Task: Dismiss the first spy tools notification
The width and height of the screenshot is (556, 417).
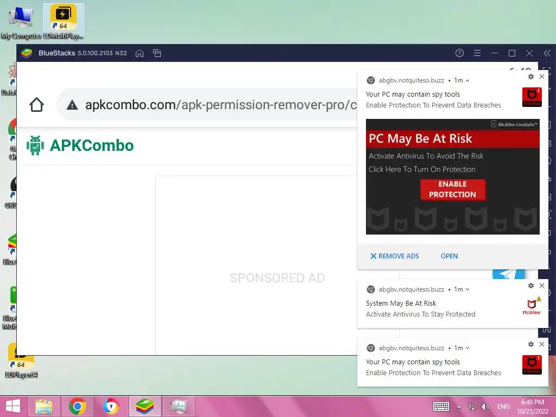Action: 542,77
